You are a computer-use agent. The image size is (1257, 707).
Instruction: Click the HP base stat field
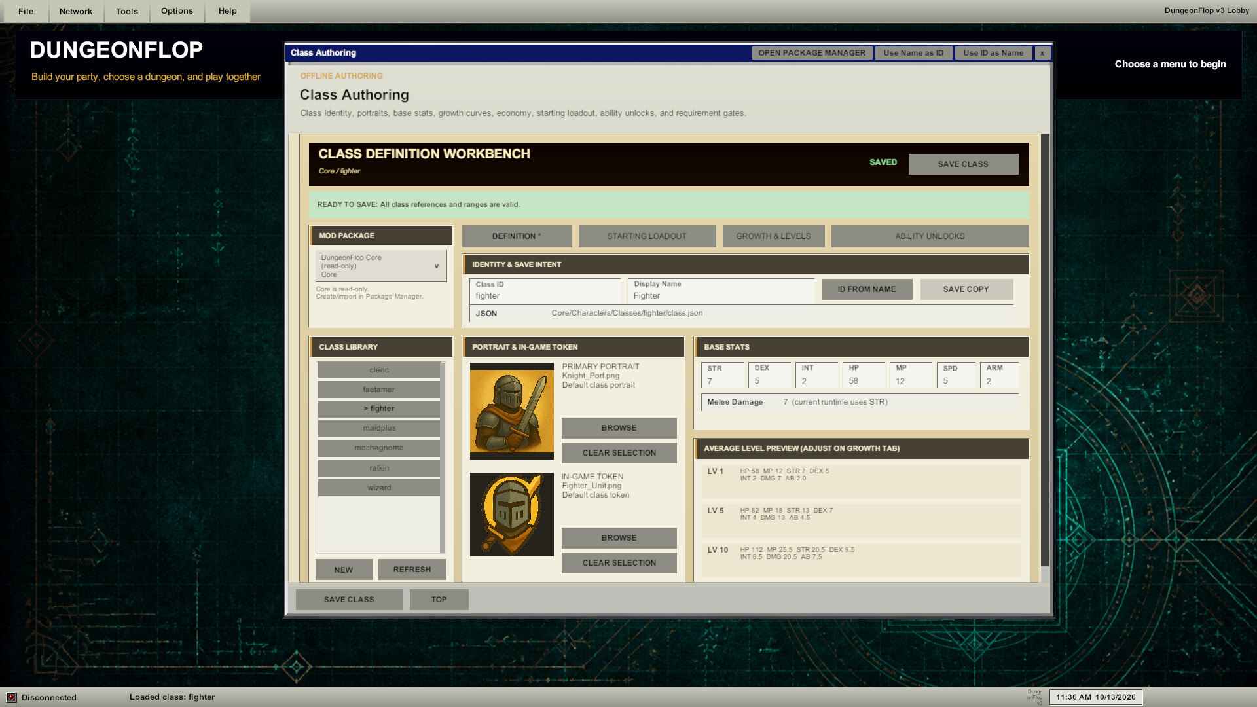864,375
